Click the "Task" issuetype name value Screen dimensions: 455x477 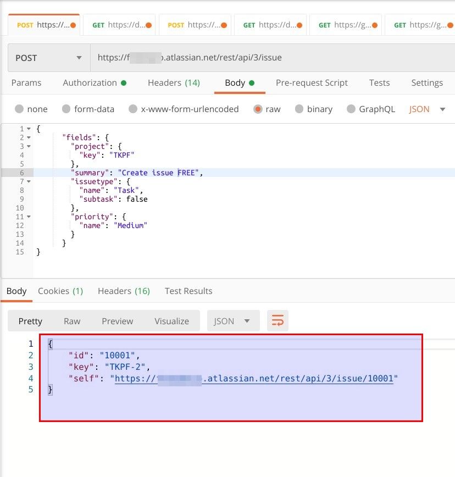point(126,190)
